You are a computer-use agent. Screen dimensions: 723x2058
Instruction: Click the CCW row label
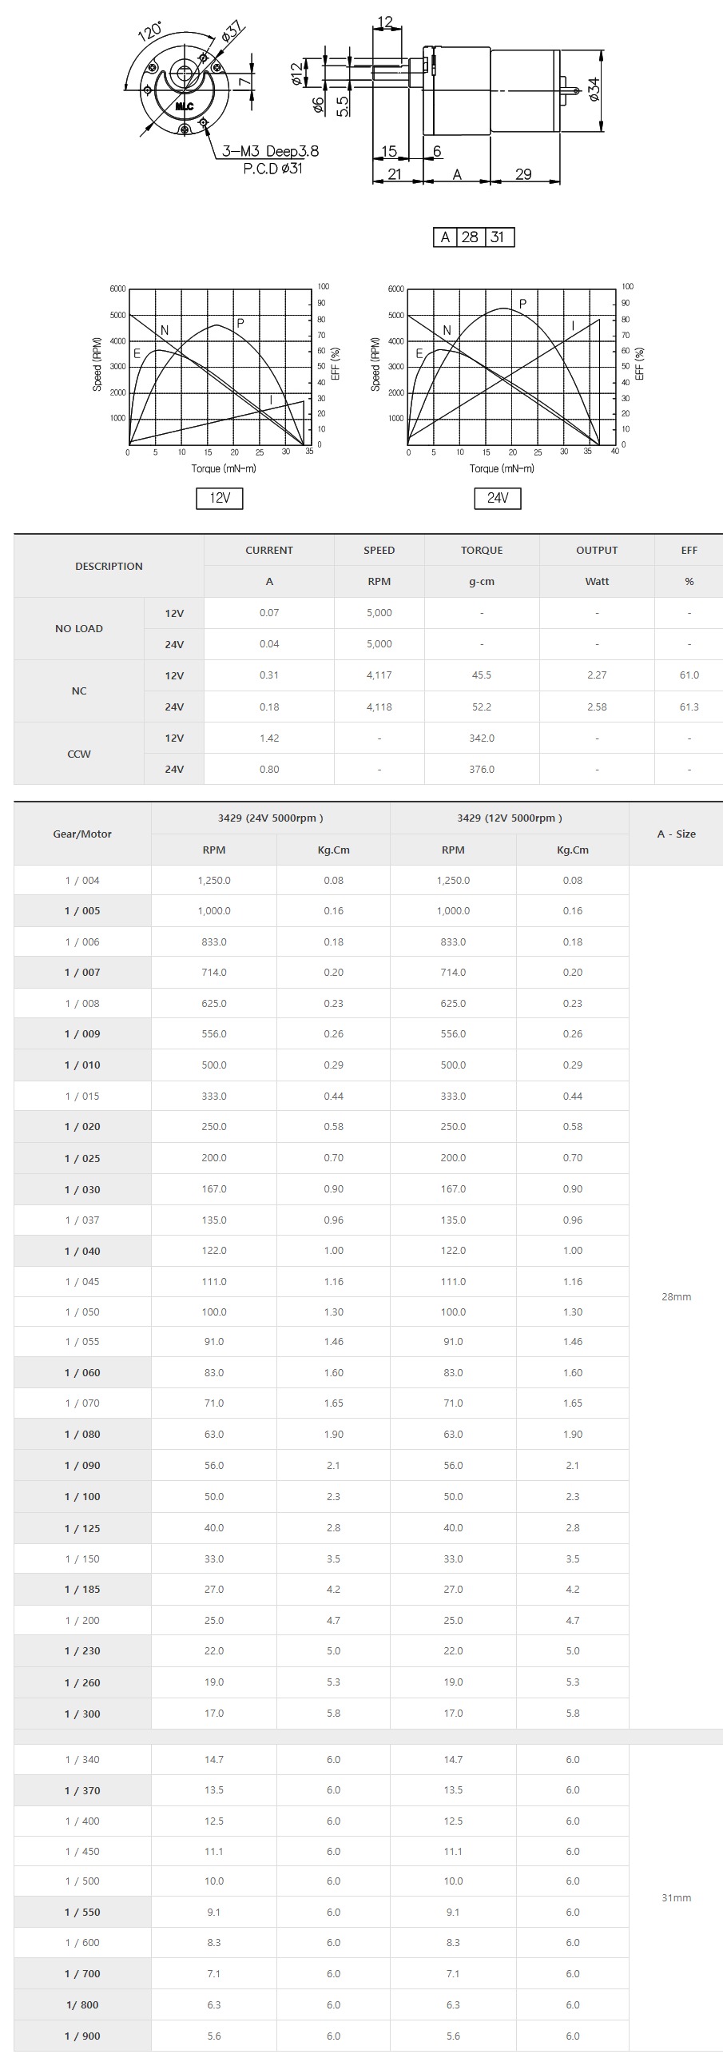pyautogui.click(x=79, y=754)
